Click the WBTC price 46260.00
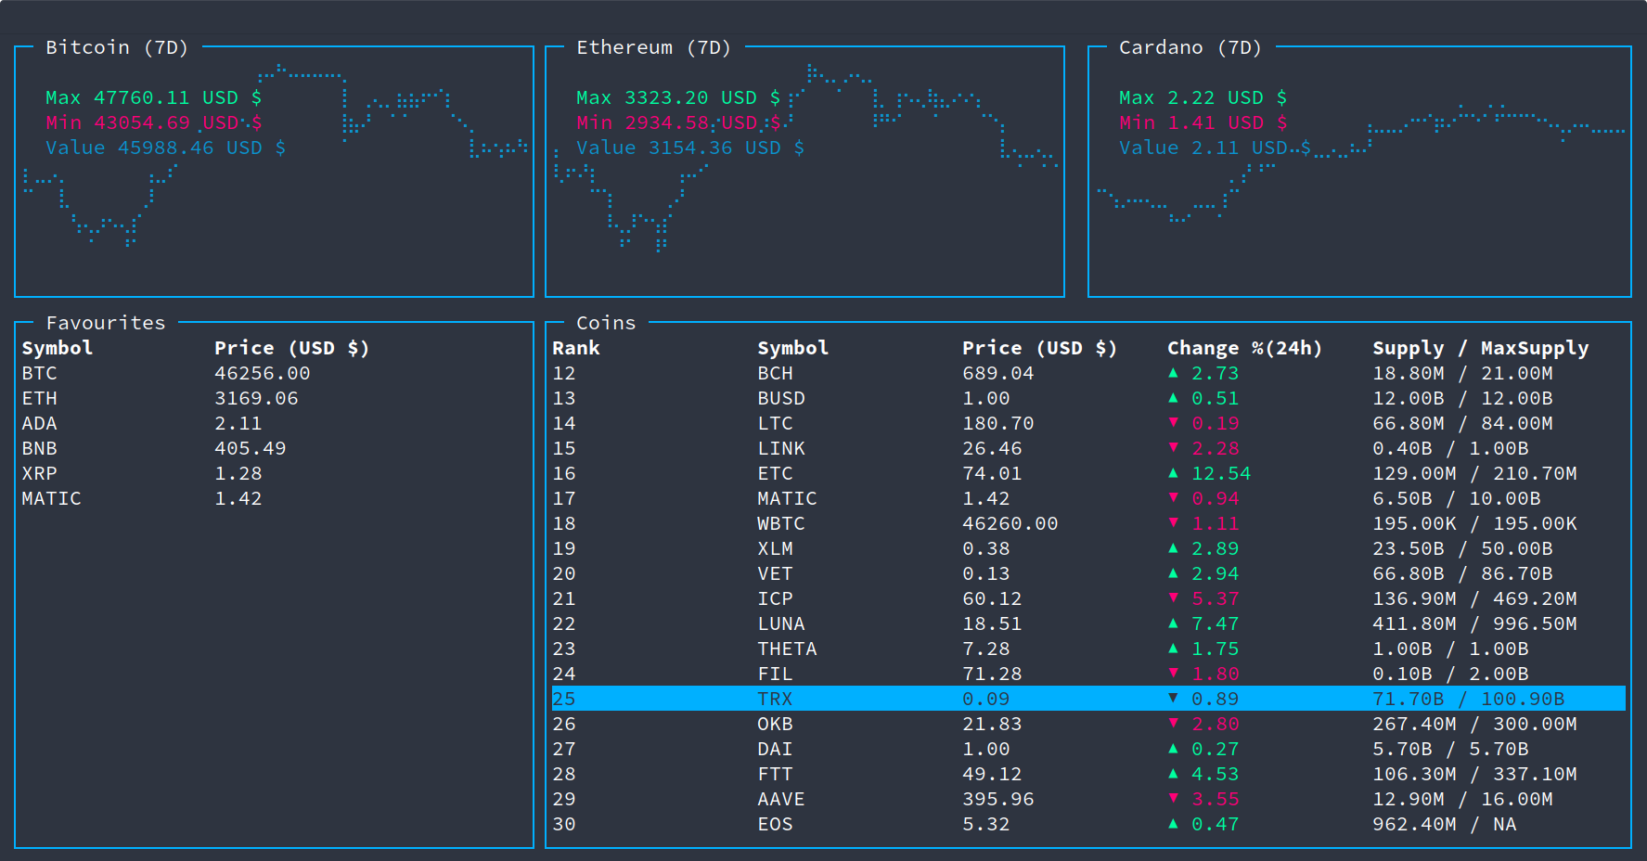The width and height of the screenshot is (1647, 861). 1010,523
